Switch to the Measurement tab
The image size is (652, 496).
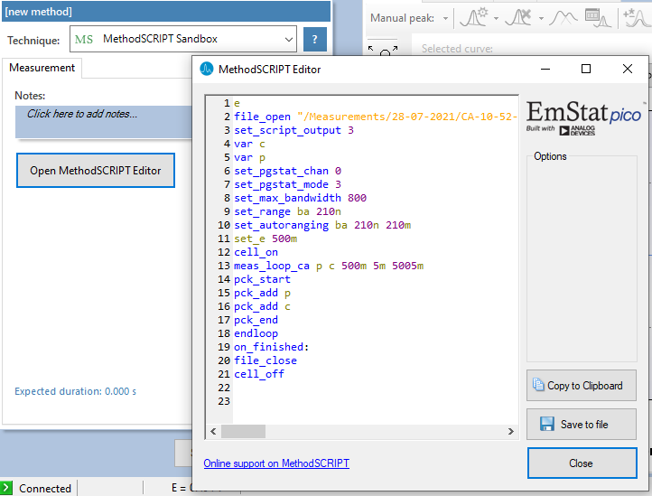pos(42,68)
